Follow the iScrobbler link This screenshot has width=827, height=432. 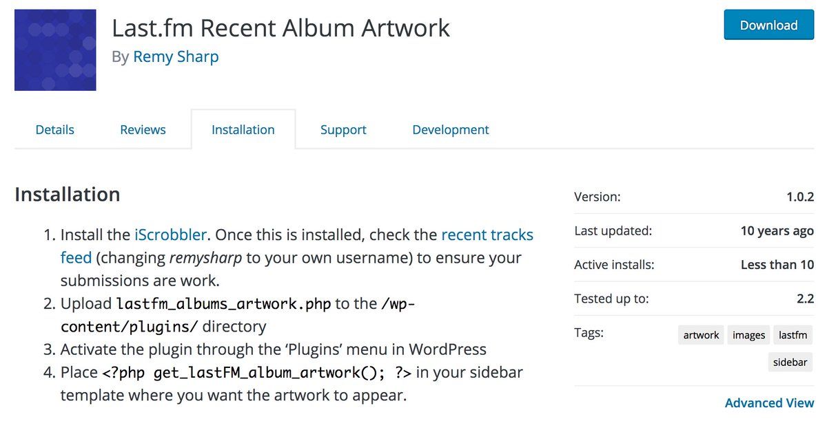point(170,235)
